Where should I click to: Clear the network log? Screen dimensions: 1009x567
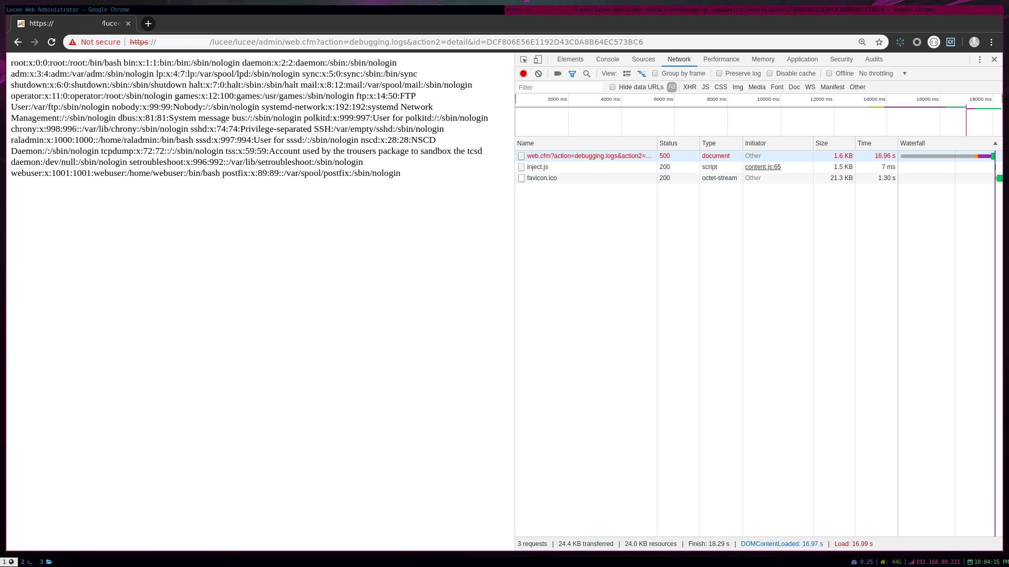tap(538, 73)
